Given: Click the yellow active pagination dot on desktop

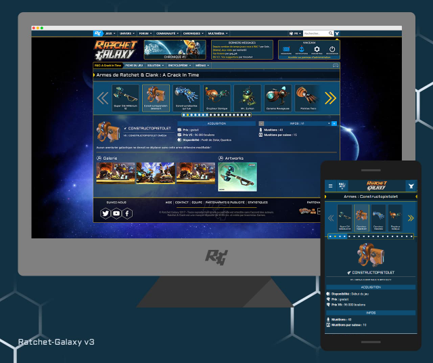Looking at the screenshot, I should click(x=188, y=114).
